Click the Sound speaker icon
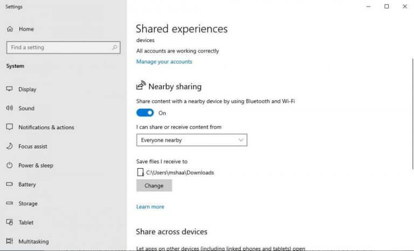Screen dimensions: 414x251 (x=9, y=108)
